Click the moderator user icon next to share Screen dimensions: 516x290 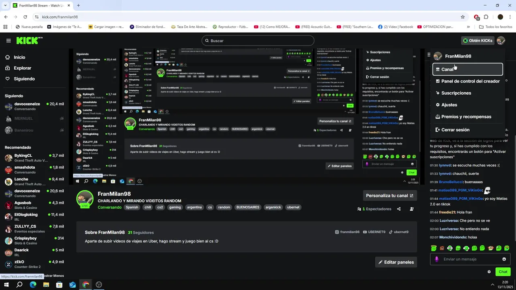pos(412,209)
